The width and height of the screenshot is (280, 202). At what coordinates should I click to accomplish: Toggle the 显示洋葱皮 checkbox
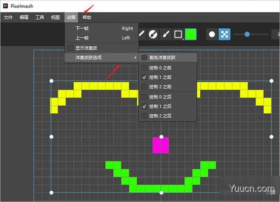point(70,48)
